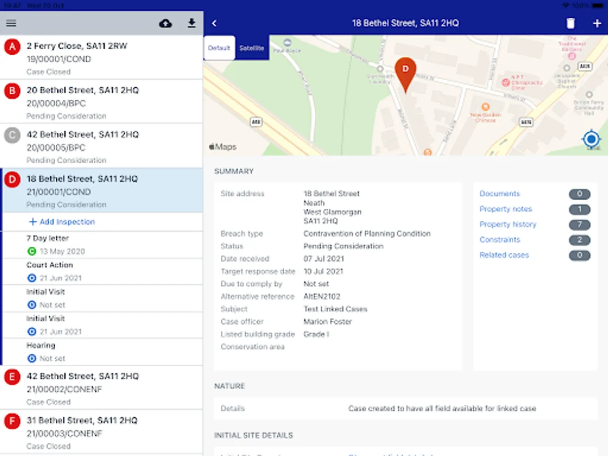Delete case with the trash icon

click(571, 23)
